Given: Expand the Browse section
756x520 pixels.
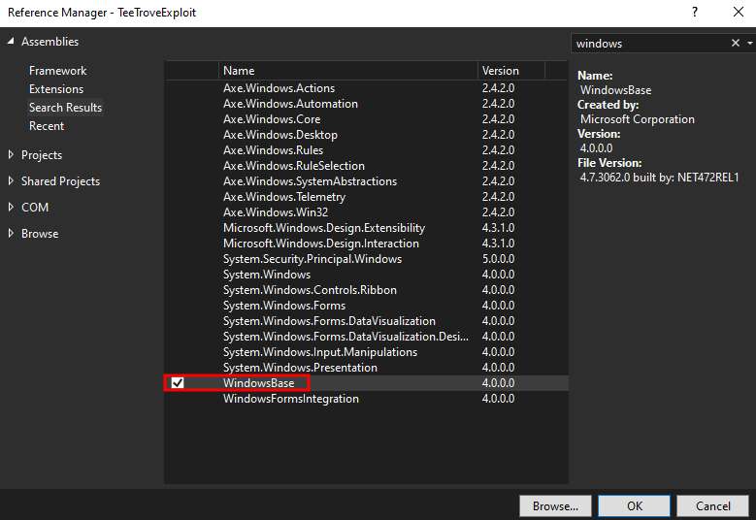Looking at the screenshot, I should [12, 234].
